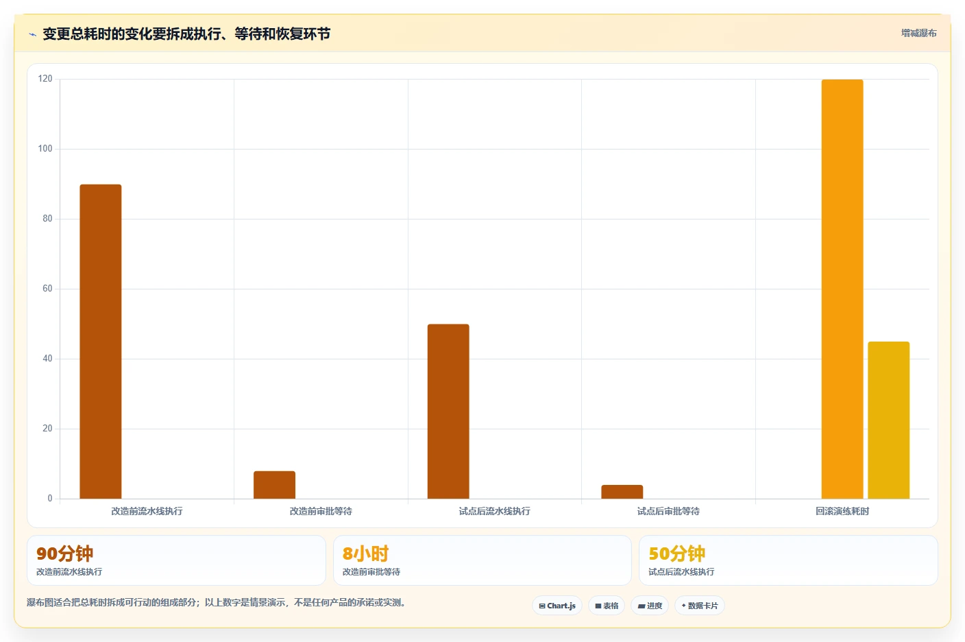Click the chart title 变更总耗时的变化要拆成执行
Screen dimensions: 965x642
[186, 34]
